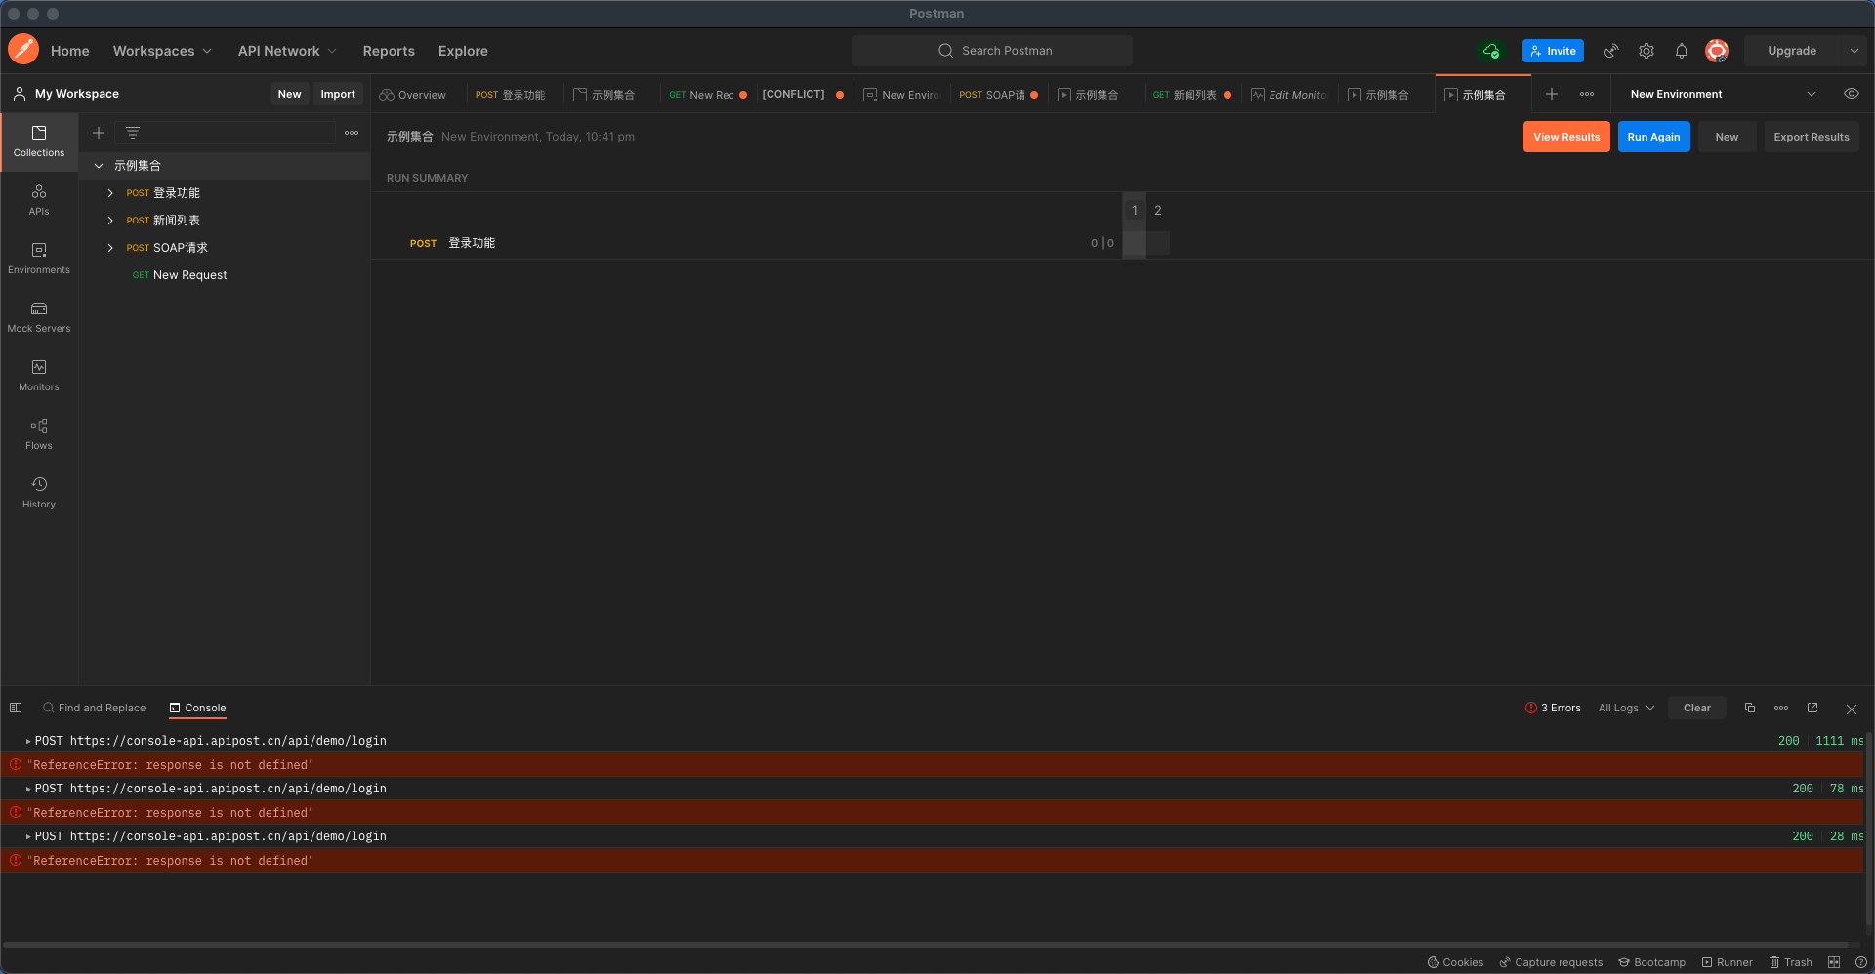Click the filter collections icon
1875x974 pixels.
pyautogui.click(x=133, y=133)
